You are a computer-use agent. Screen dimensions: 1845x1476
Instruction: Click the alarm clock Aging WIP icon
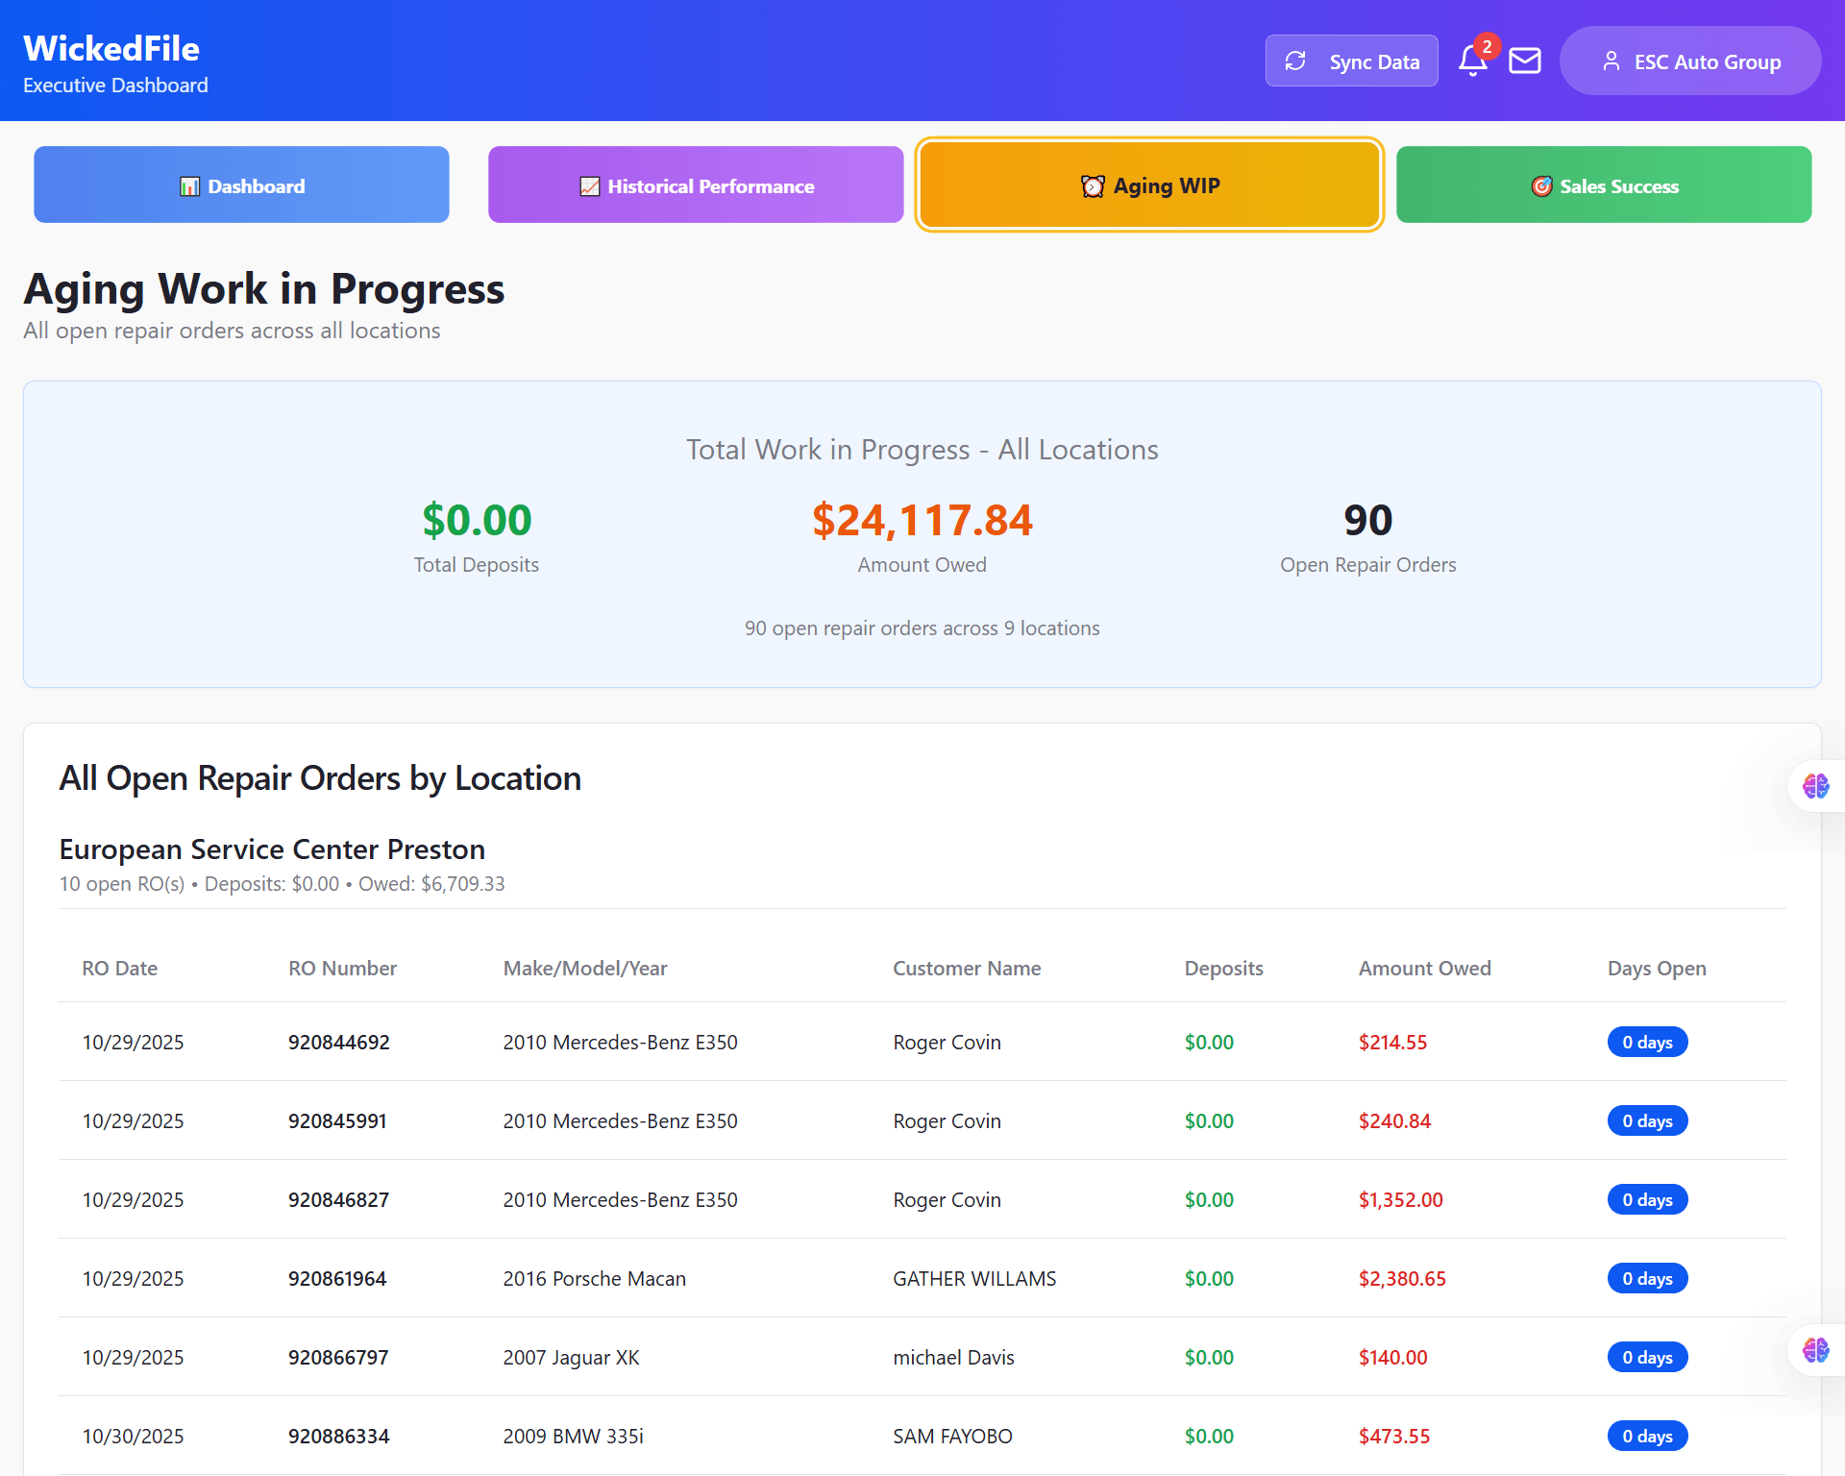click(1093, 186)
